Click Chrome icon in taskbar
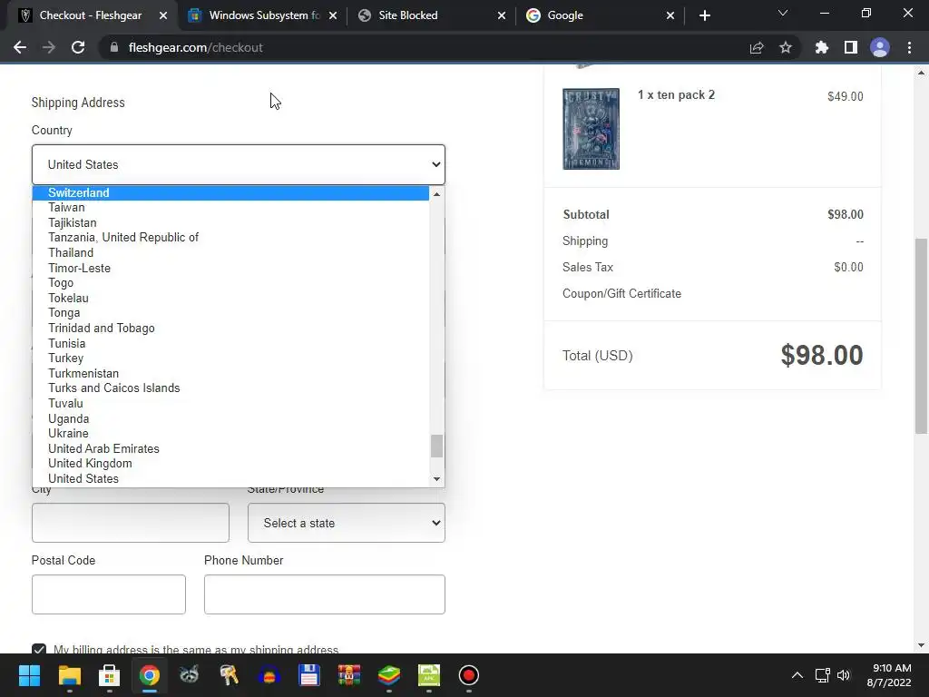 (150, 675)
